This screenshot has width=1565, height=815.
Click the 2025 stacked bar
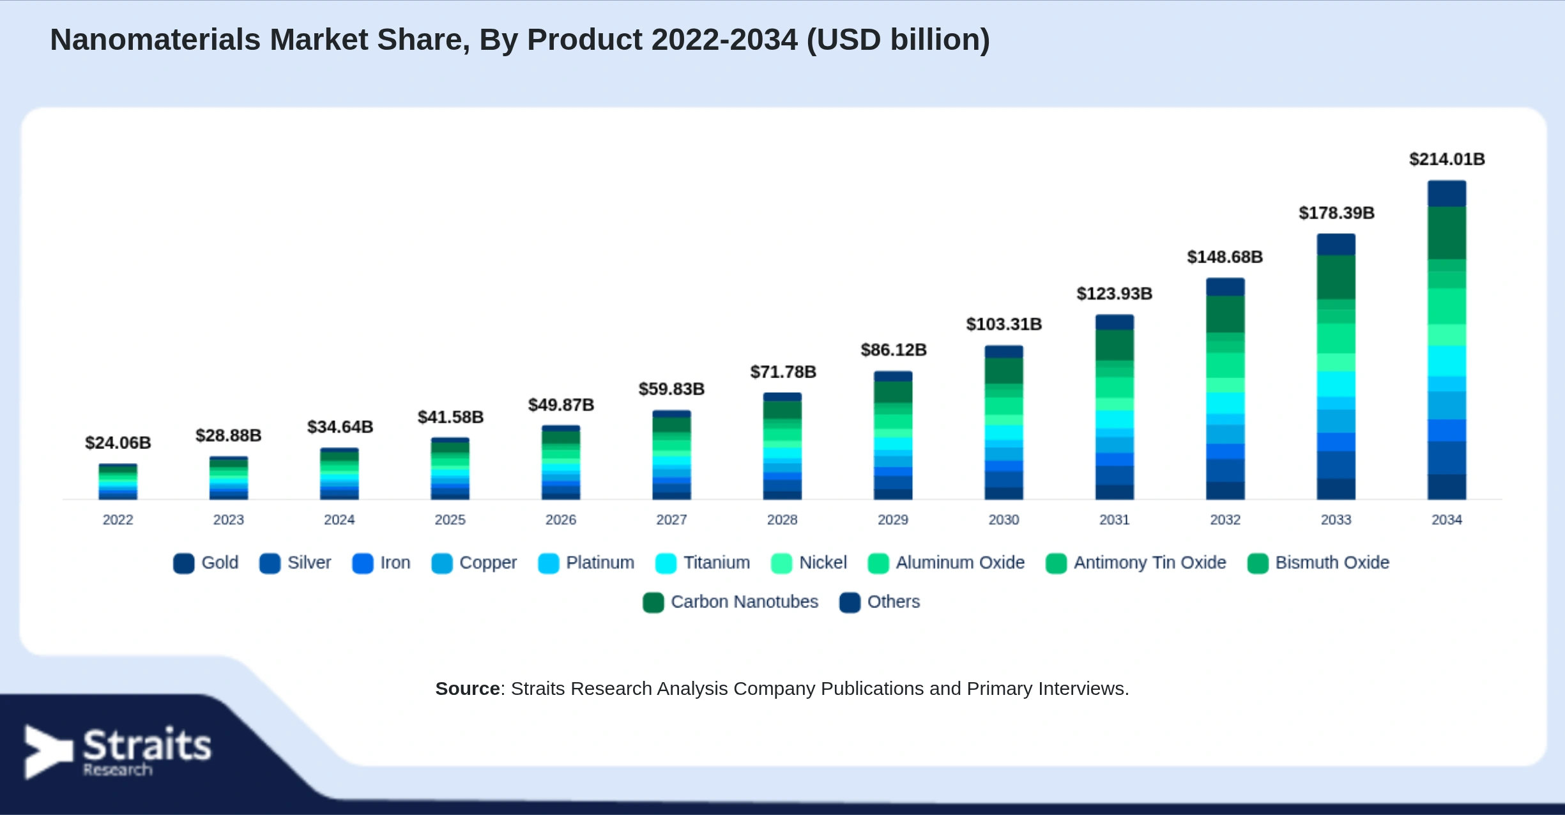click(x=450, y=469)
